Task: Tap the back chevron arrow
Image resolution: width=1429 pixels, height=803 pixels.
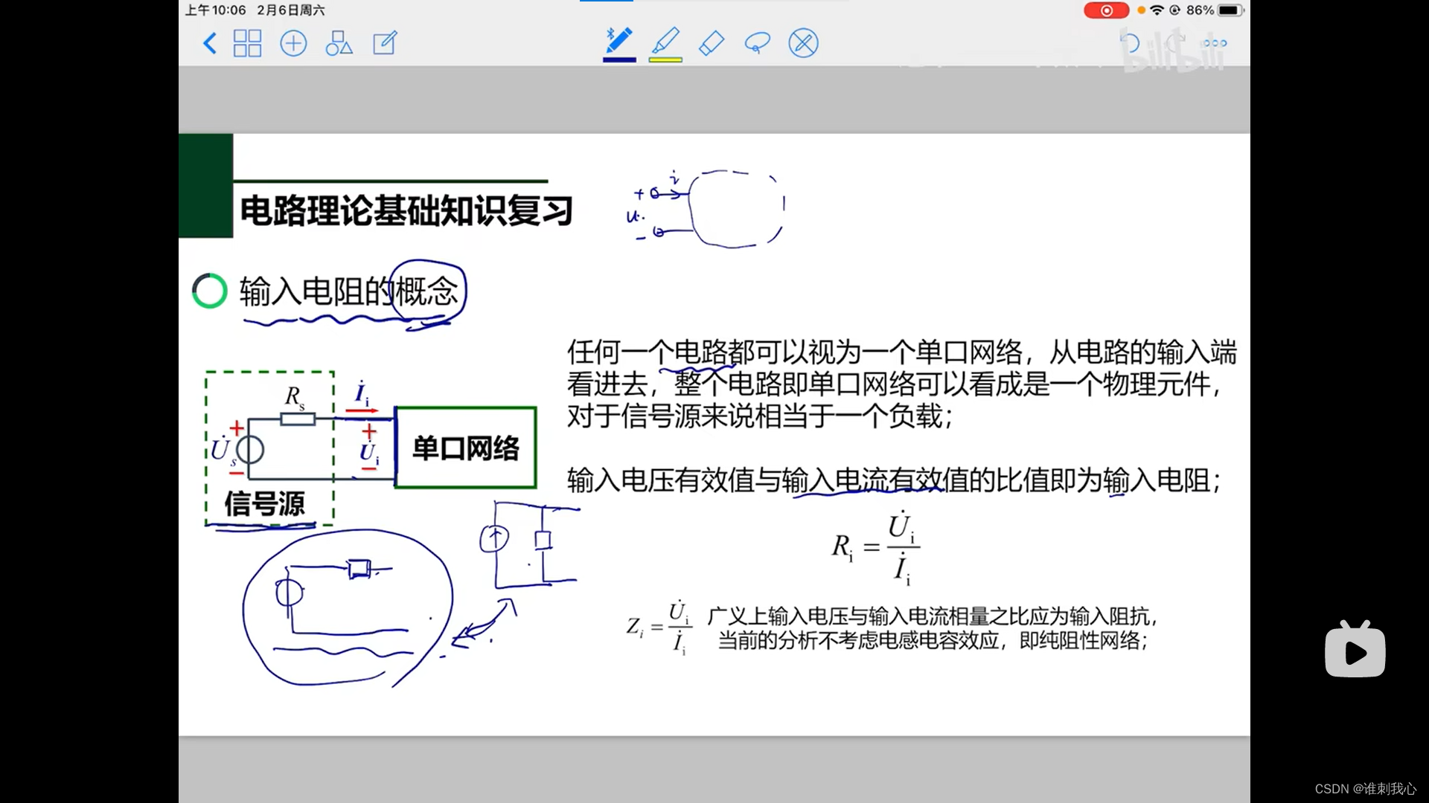Action: [210, 43]
